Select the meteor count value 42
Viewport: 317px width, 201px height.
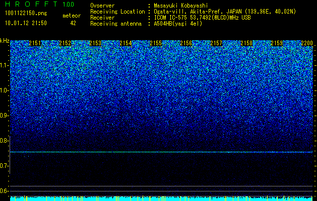(x=73, y=23)
